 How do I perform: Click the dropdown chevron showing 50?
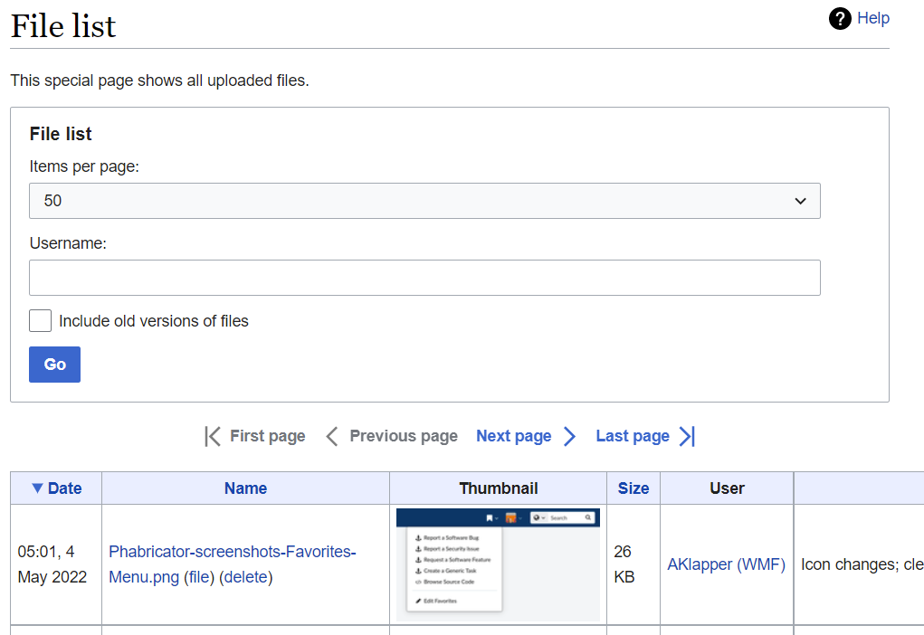800,201
